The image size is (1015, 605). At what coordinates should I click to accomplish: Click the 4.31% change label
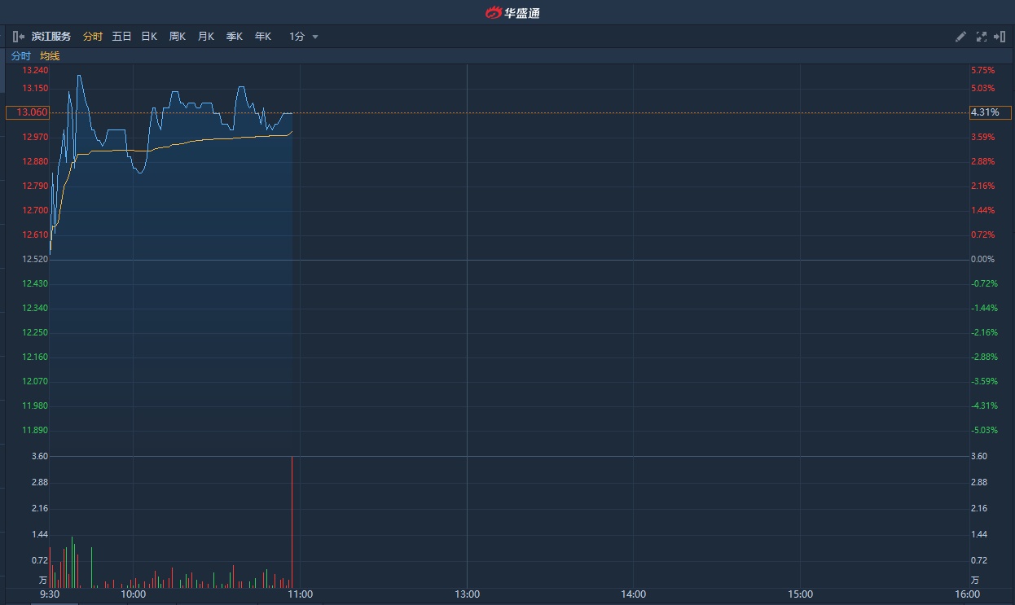pos(990,112)
